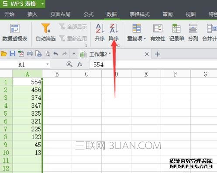Undo the last action
The width and height of the screenshot is (217, 173).
pos(55,54)
